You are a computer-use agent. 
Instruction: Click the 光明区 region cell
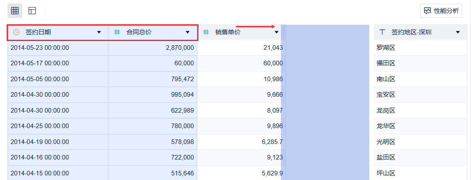(x=386, y=142)
